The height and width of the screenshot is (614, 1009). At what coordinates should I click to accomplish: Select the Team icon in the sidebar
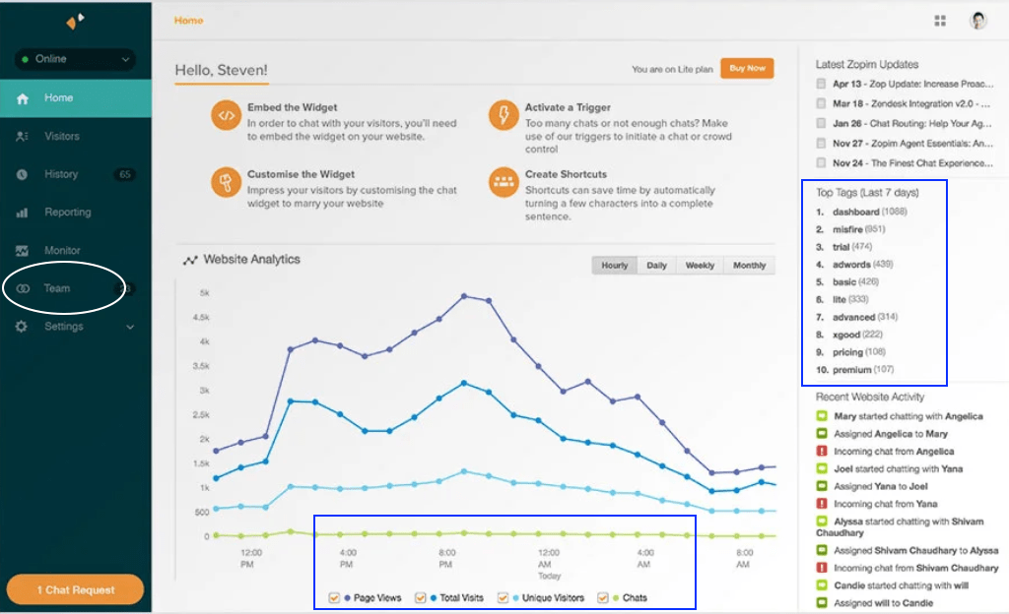point(22,287)
